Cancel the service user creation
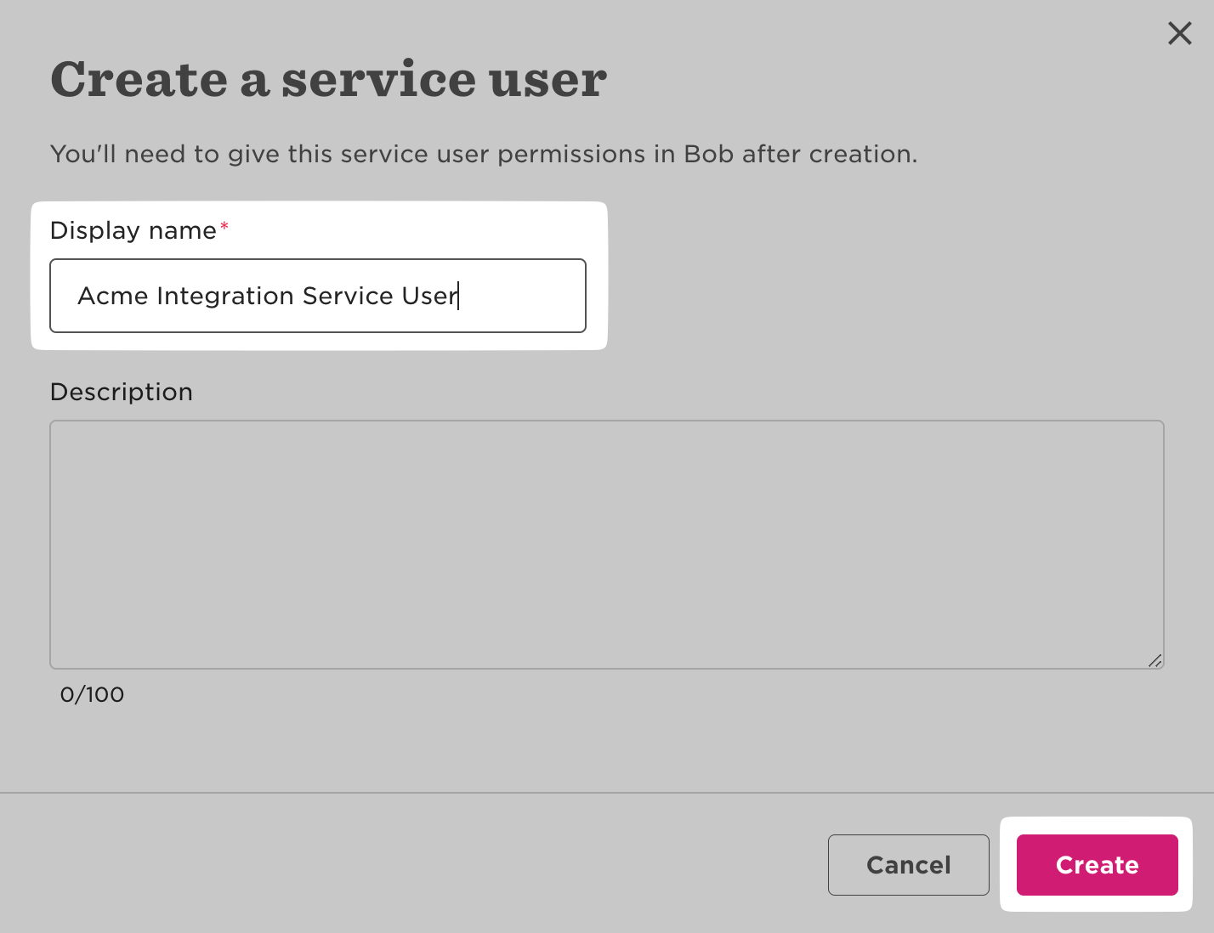The image size is (1214, 933). coord(908,864)
